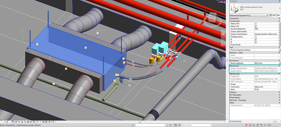Toggle the IS checkbox
This screenshot has height=127, width=281.
pos(255,40)
